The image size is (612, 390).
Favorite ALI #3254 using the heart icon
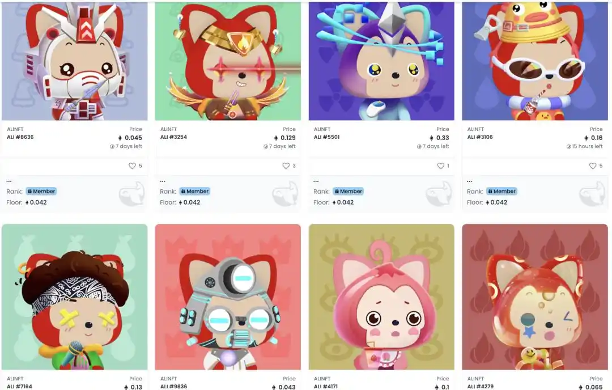pyautogui.click(x=286, y=166)
